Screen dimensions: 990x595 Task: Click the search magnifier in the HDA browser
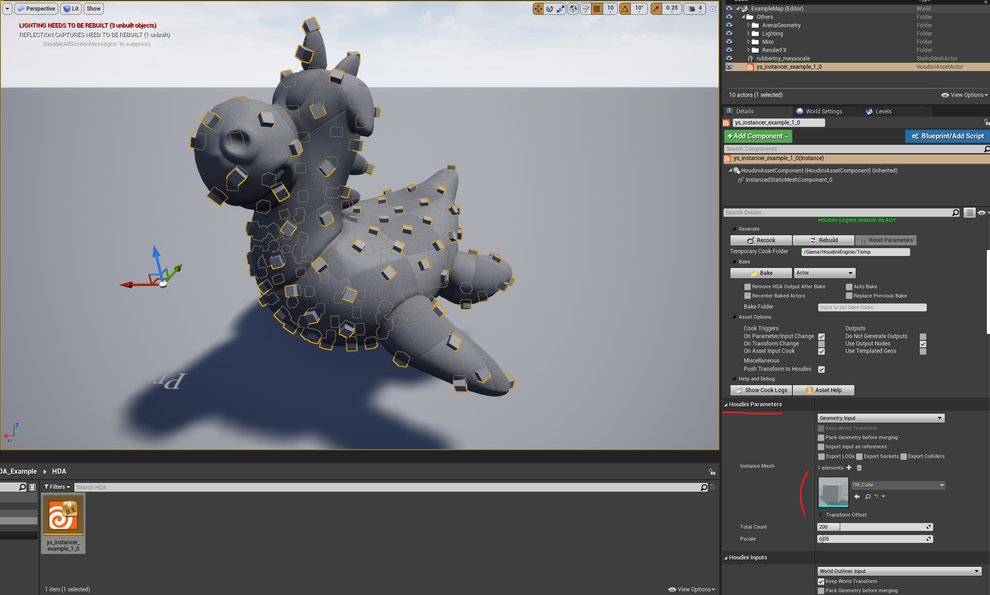point(703,487)
